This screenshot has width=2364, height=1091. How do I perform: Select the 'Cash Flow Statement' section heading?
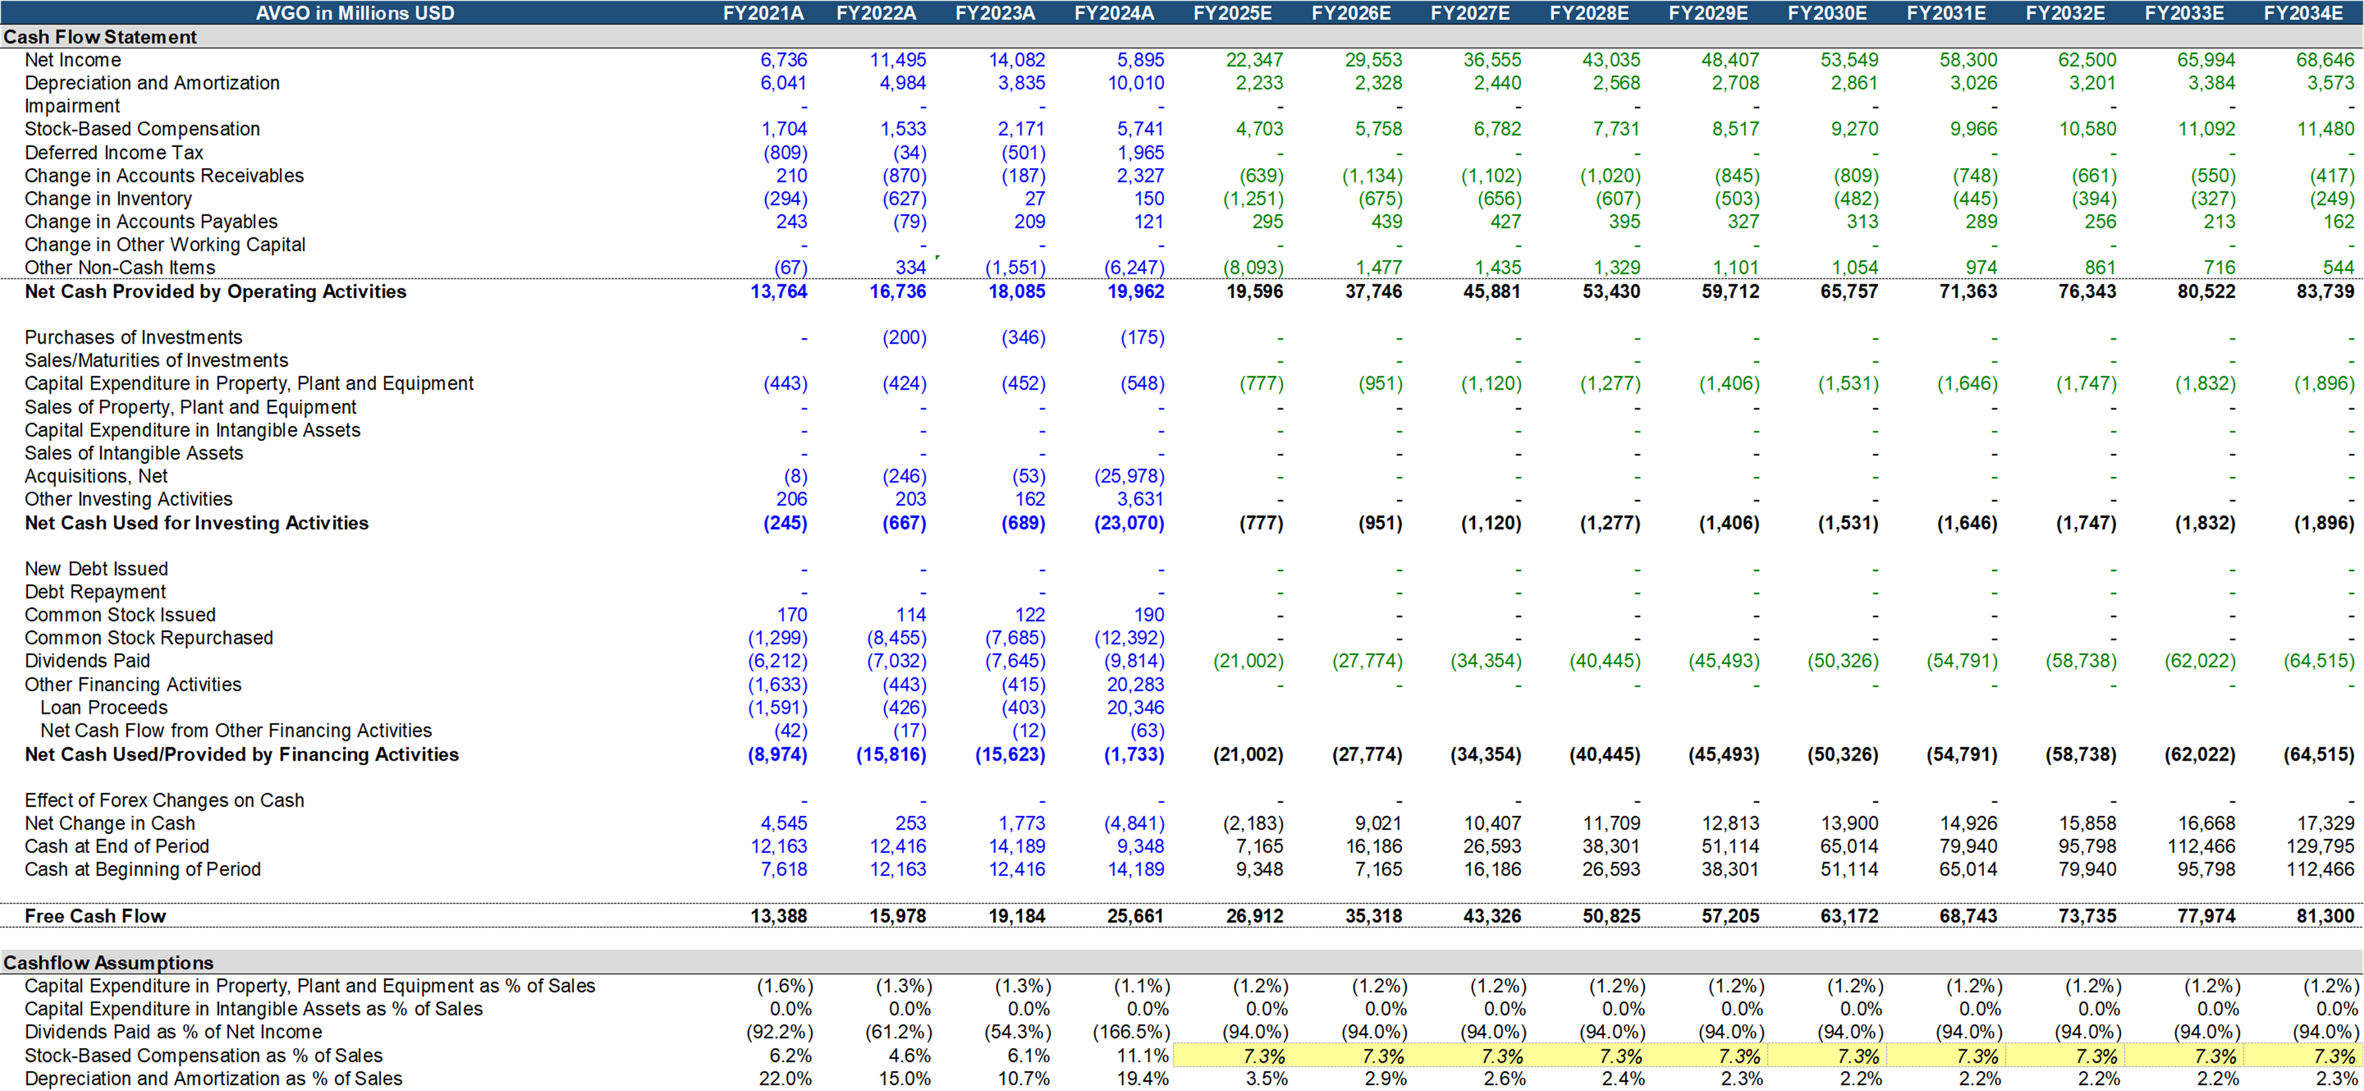(100, 37)
